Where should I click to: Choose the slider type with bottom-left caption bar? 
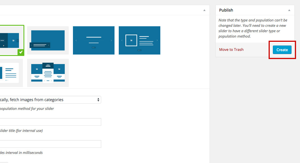48,40
